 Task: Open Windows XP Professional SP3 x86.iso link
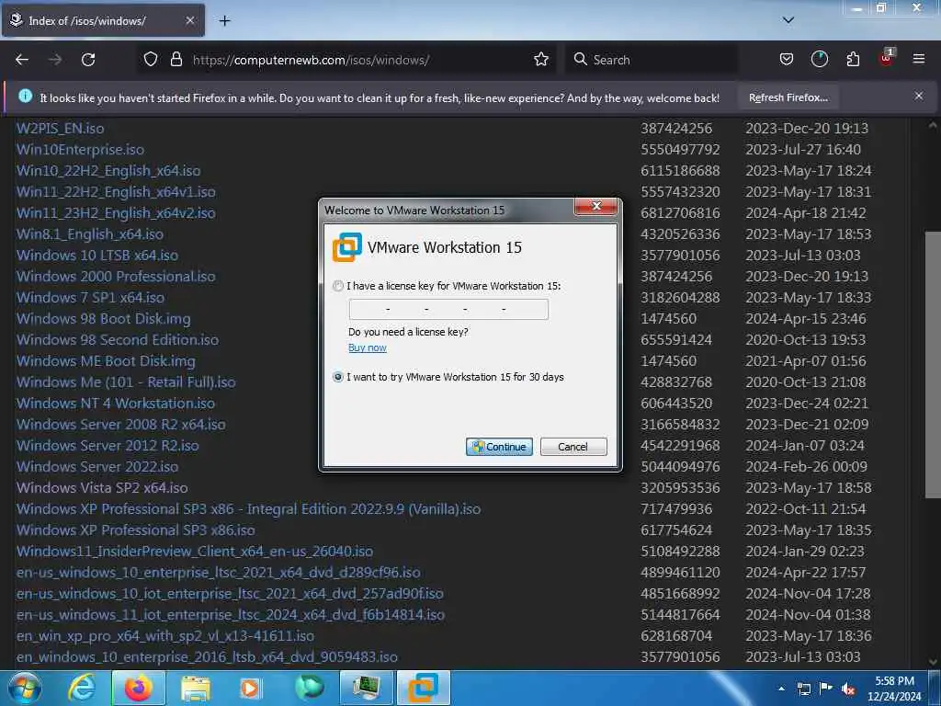click(136, 530)
